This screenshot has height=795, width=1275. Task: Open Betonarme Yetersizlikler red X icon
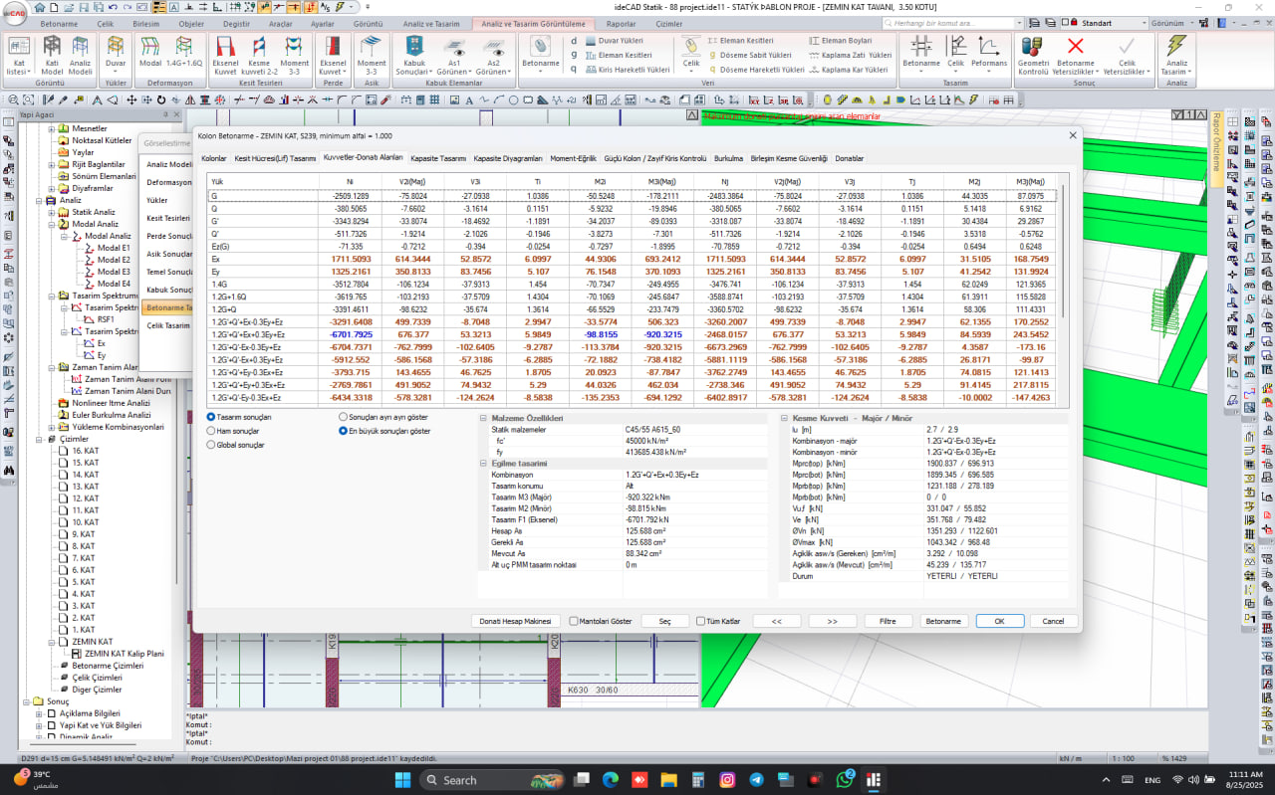point(1075,56)
